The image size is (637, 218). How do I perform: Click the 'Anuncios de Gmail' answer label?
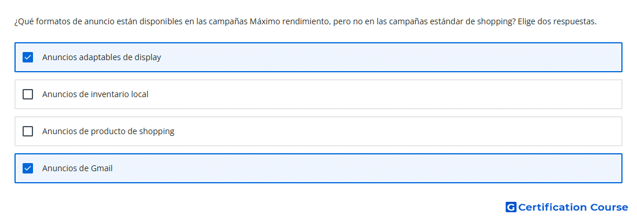(x=77, y=168)
